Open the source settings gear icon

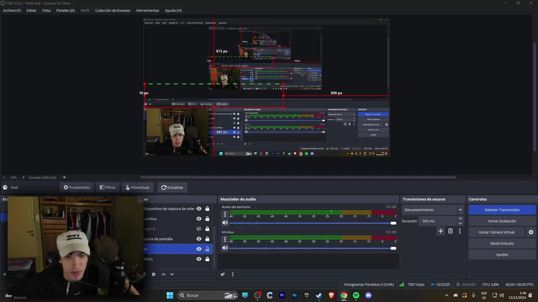[153, 274]
